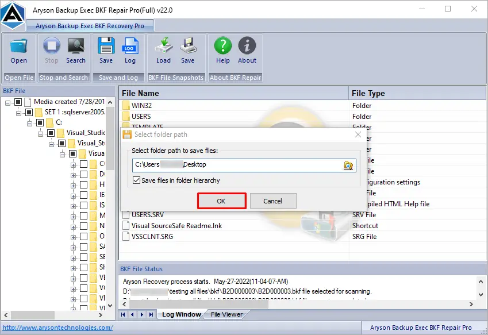Expand the folder node labeled SE
This screenshot has height=335, width=488.
(x=73, y=258)
